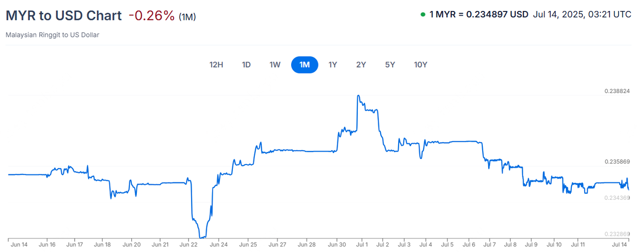637x252 pixels.
Task: Show the 5Y chart history
Action: (x=390, y=65)
